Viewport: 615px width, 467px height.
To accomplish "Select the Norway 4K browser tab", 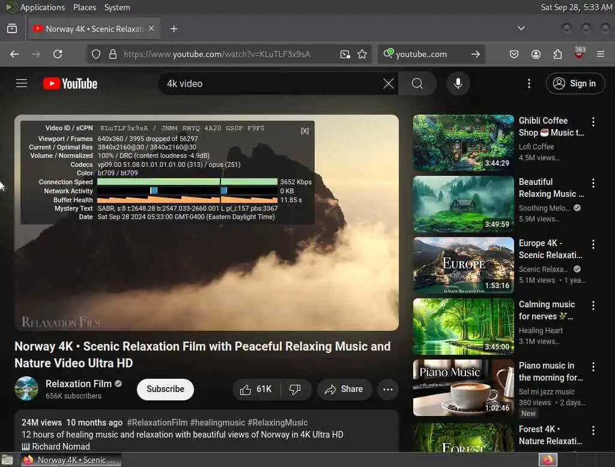I will point(94,29).
